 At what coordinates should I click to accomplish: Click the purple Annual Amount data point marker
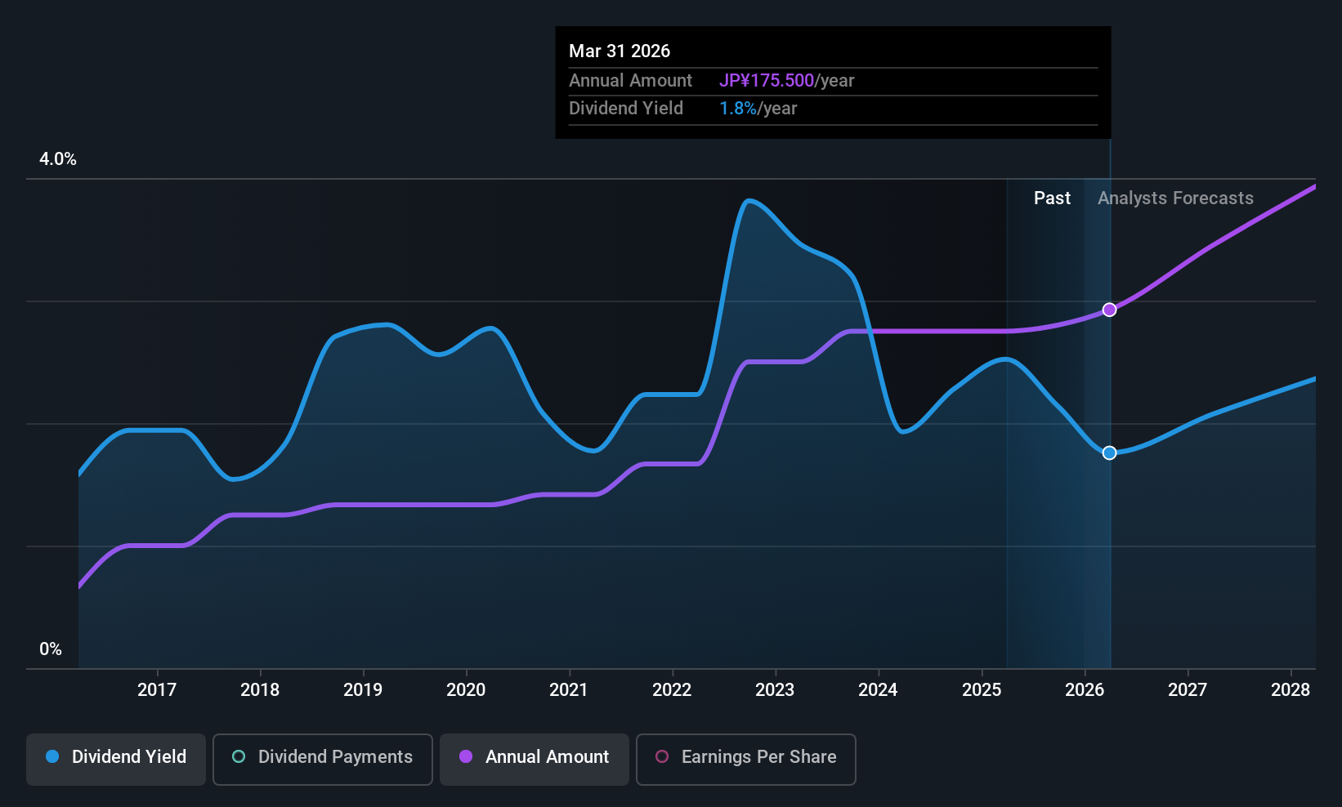(1109, 310)
